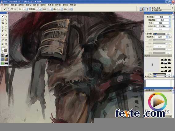Open the weave selector in toolbox
Image resolution: width=175 pixels, height=131 pixels.
tap(6, 59)
